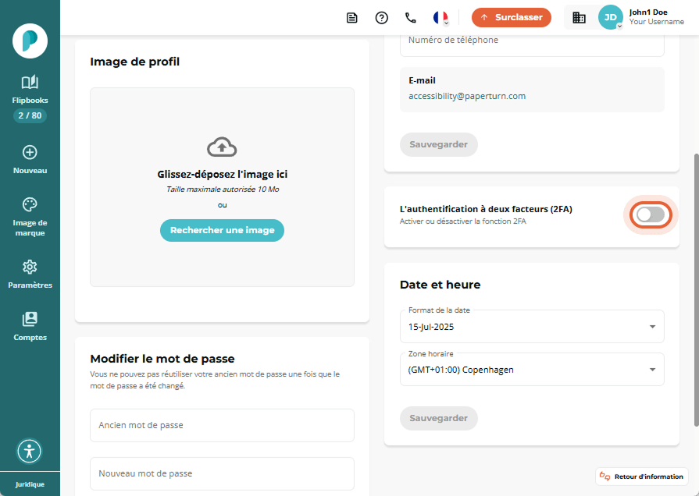Click the cloud upload icon
This screenshot has width=699, height=496.
[222, 147]
